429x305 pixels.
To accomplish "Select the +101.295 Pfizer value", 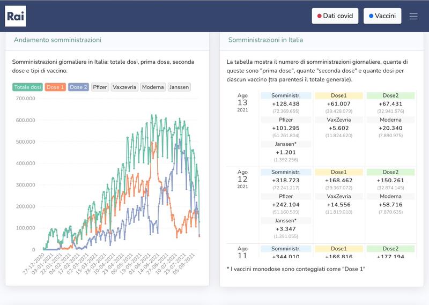I will [286, 128].
